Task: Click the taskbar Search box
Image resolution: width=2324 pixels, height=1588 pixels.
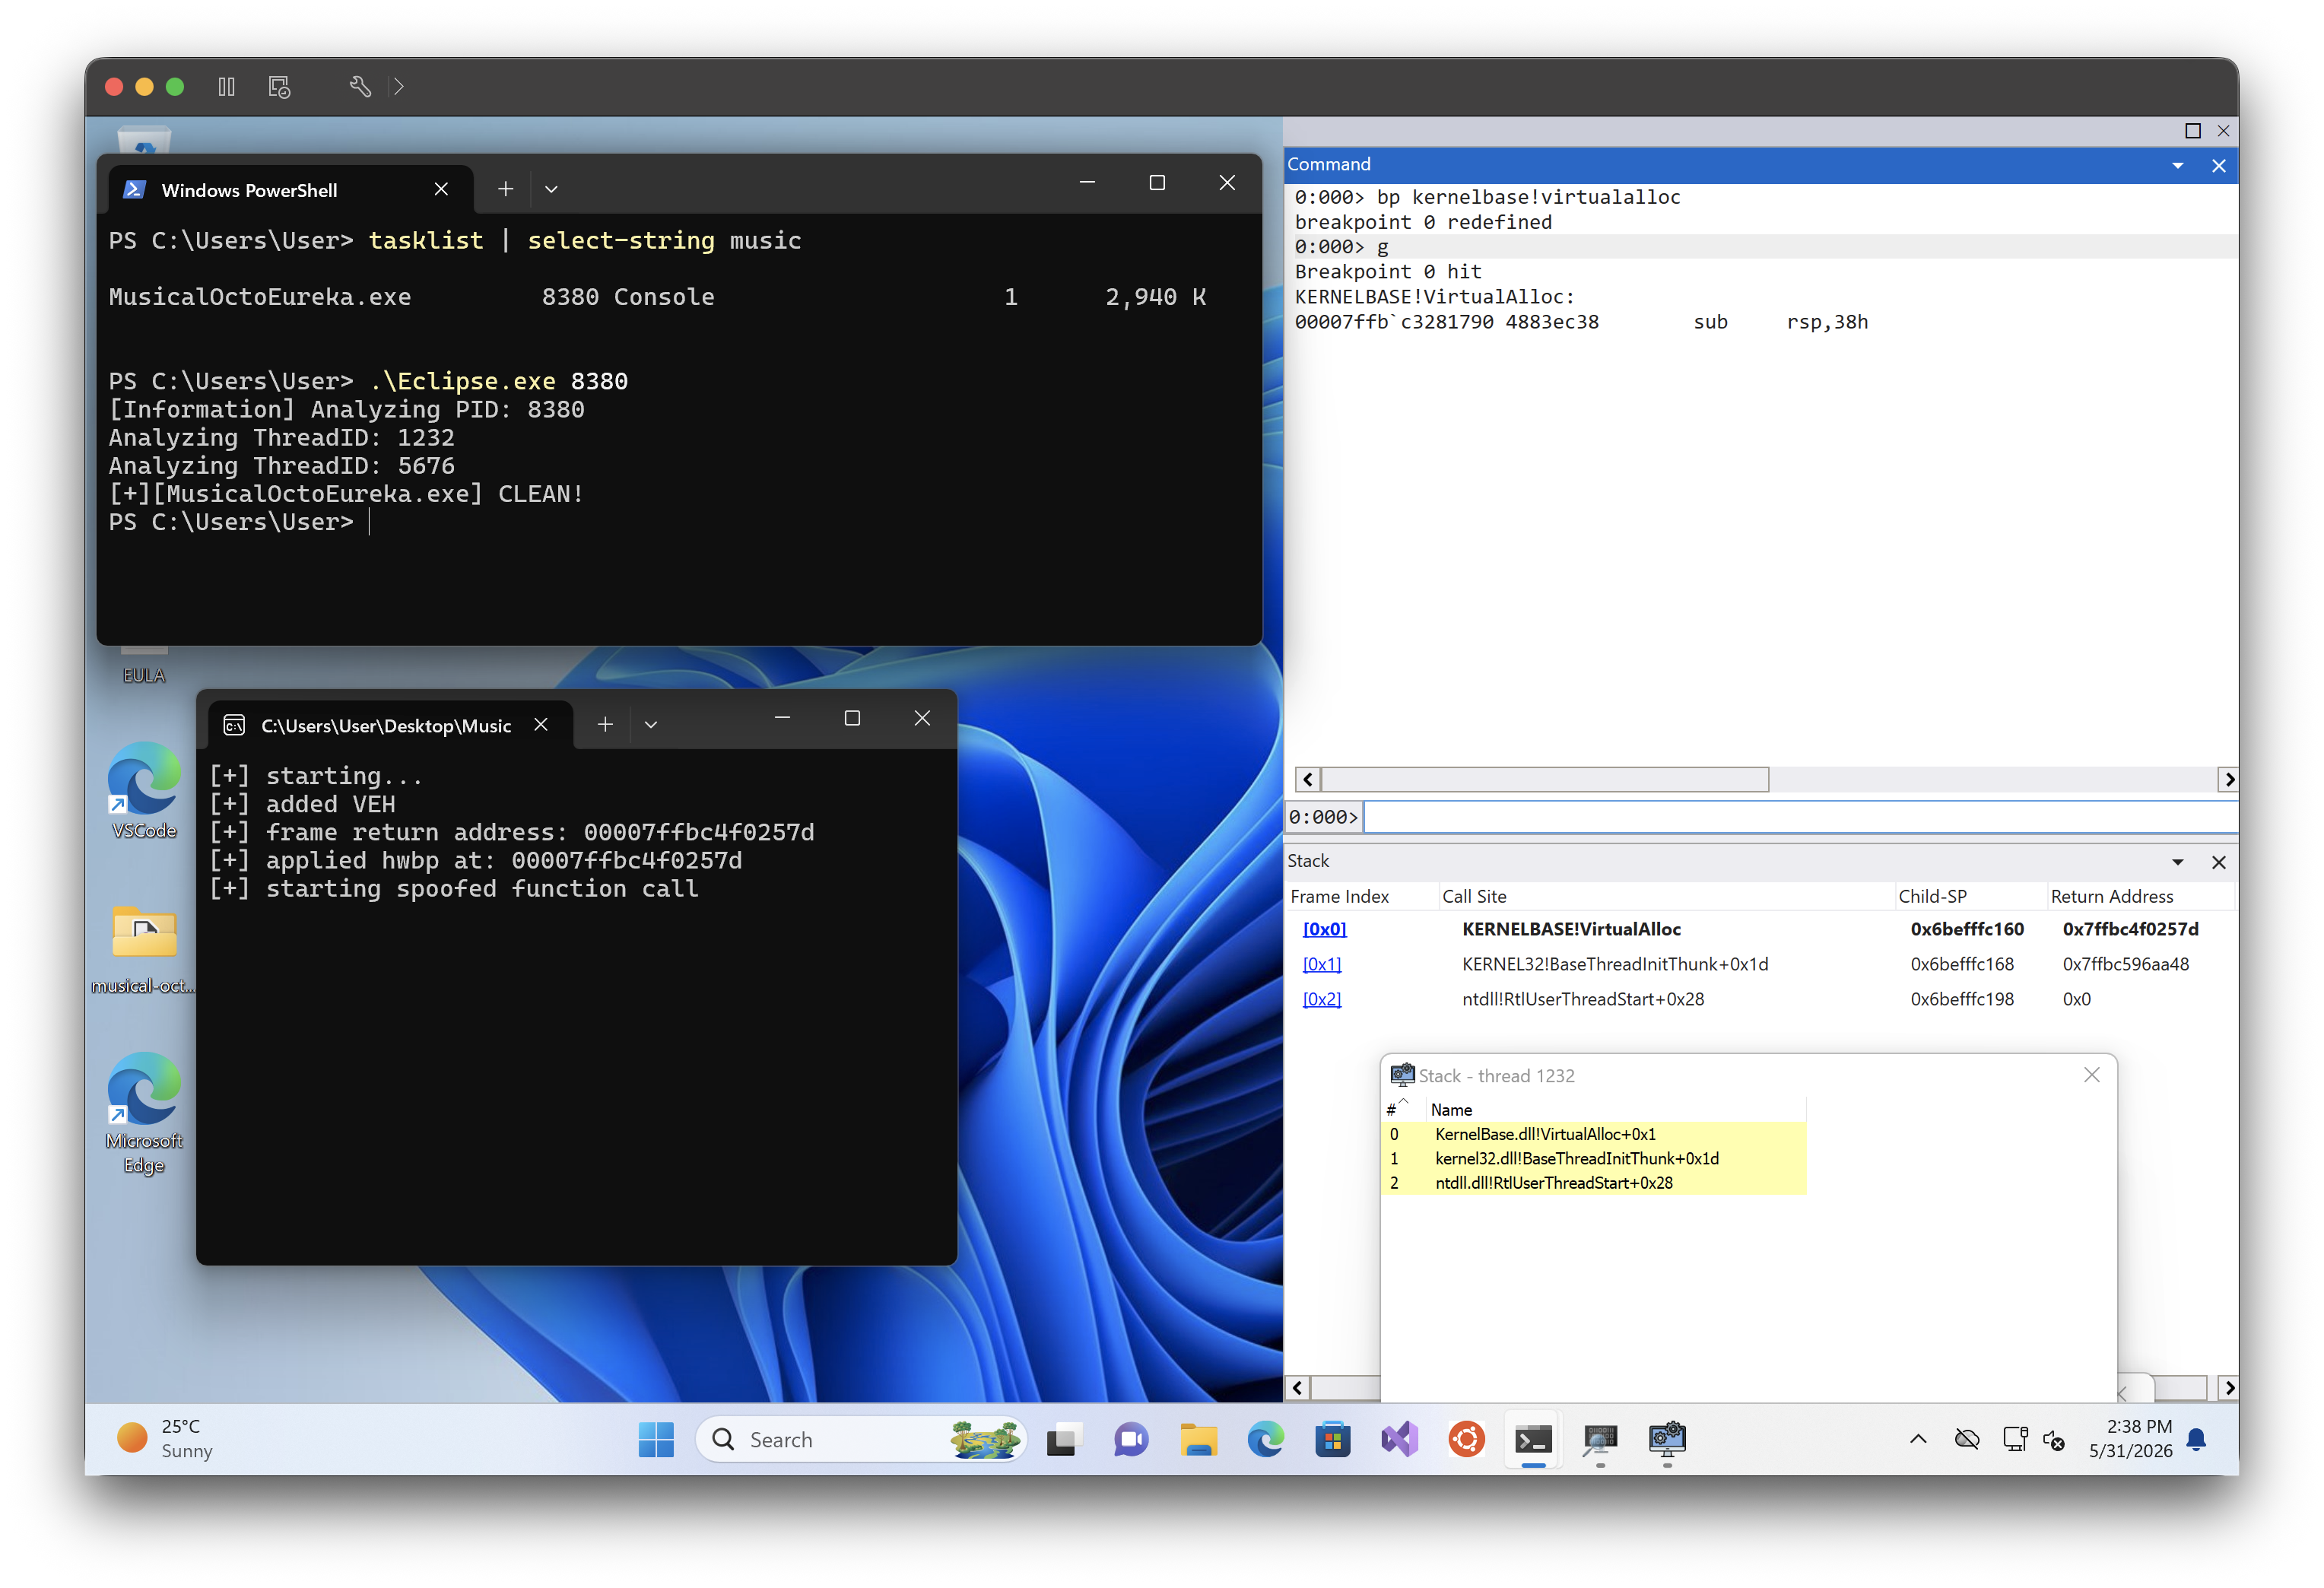Action: 861,1440
